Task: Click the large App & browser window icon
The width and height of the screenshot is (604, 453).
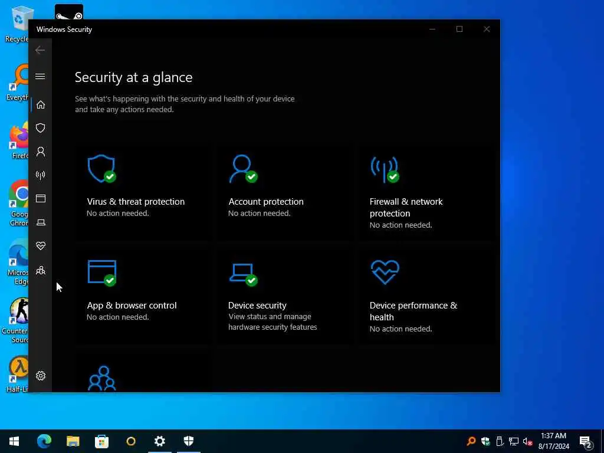Action: [101, 273]
